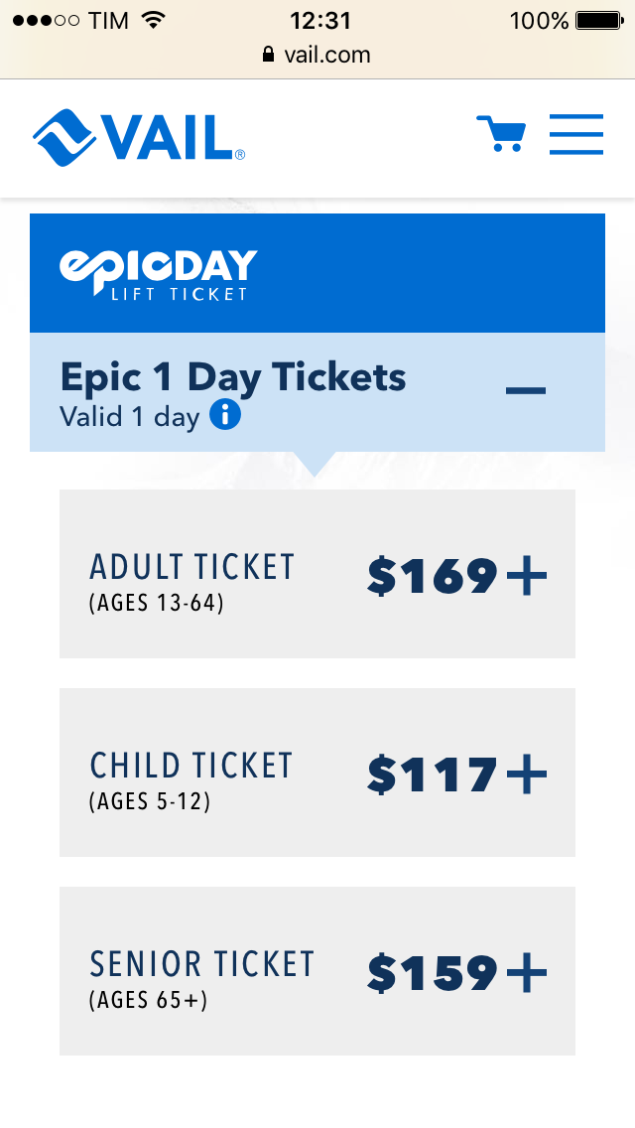This screenshot has width=635, height=1128.
Task: Tap the Epic 1 Day Tickets heading
Action: tap(233, 377)
